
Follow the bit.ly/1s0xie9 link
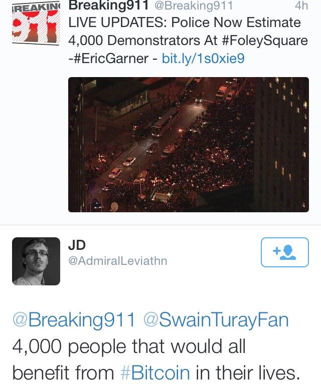pyautogui.click(x=203, y=59)
